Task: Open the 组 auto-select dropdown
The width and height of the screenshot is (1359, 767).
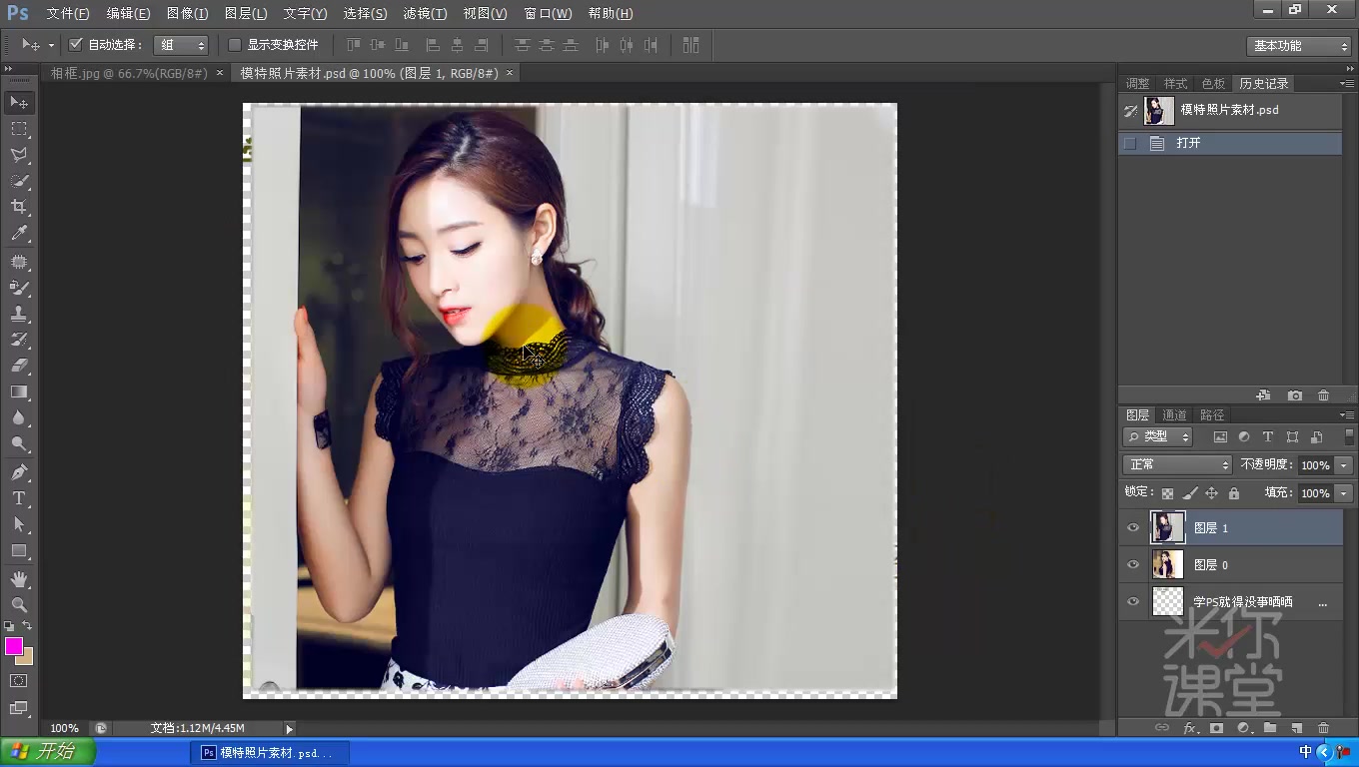Action: pyautogui.click(x=181, y=45)
